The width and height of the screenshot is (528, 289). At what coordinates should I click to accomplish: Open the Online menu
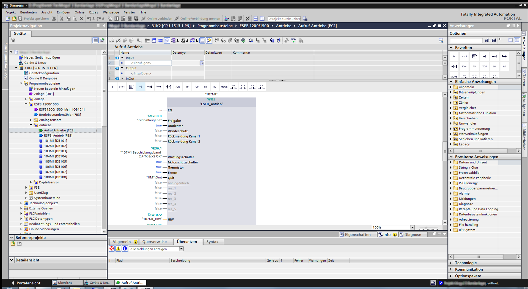tap(79, 12)
